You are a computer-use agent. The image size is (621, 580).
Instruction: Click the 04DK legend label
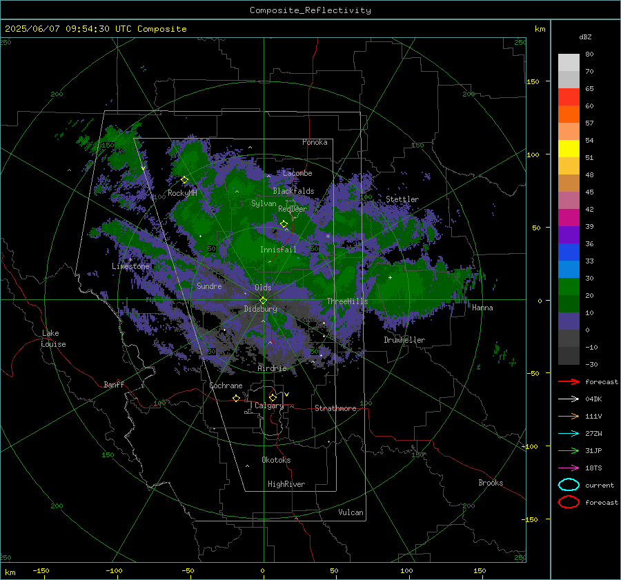593,399
